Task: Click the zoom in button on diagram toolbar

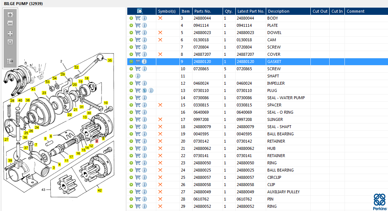Action: [10, 15]
